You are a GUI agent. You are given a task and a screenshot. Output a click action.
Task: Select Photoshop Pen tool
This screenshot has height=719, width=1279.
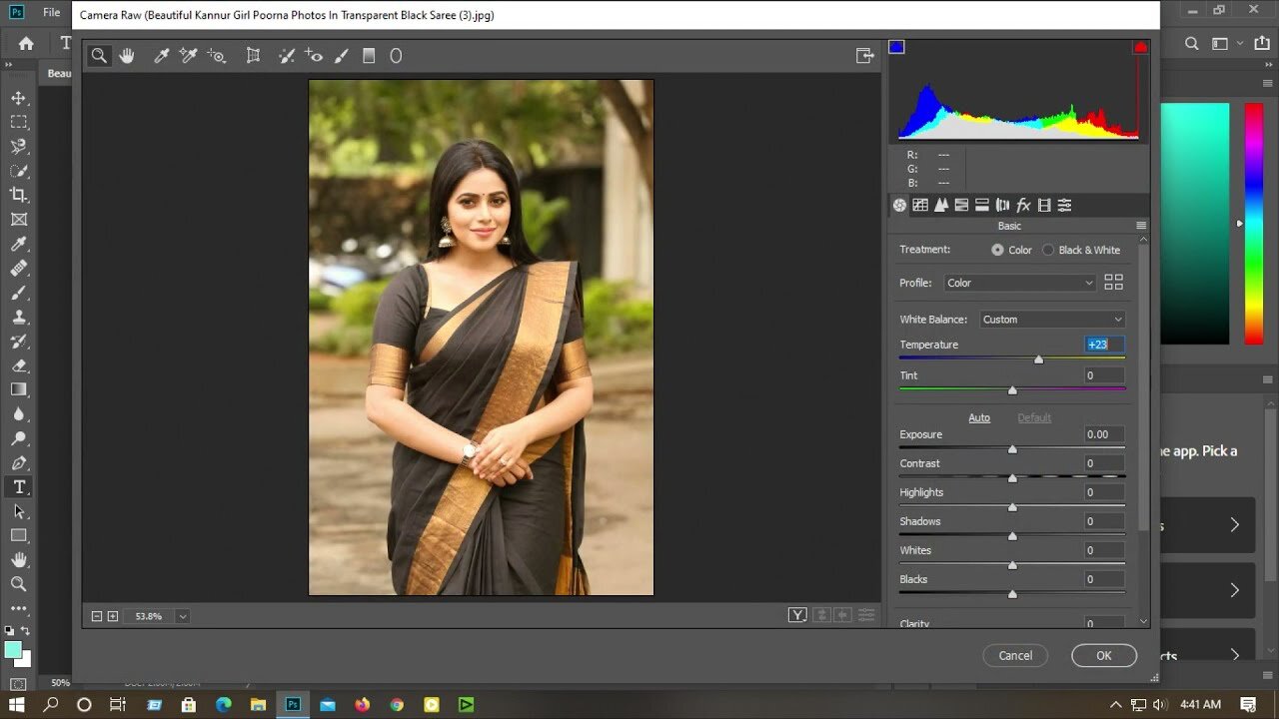point(18,462)
